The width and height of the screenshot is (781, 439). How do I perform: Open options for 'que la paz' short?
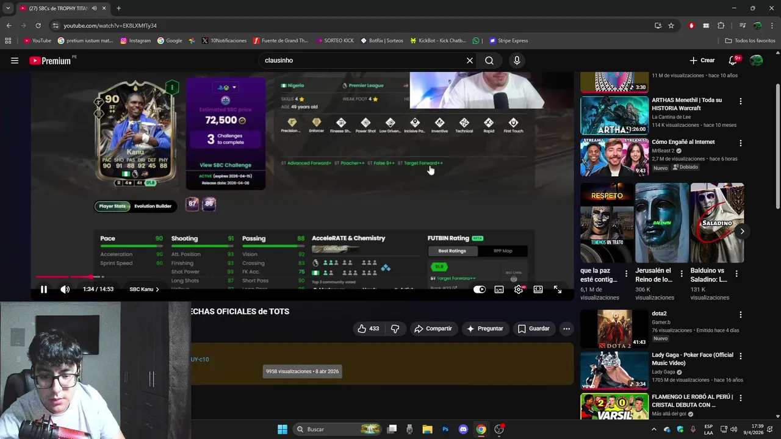click(626, 274)
